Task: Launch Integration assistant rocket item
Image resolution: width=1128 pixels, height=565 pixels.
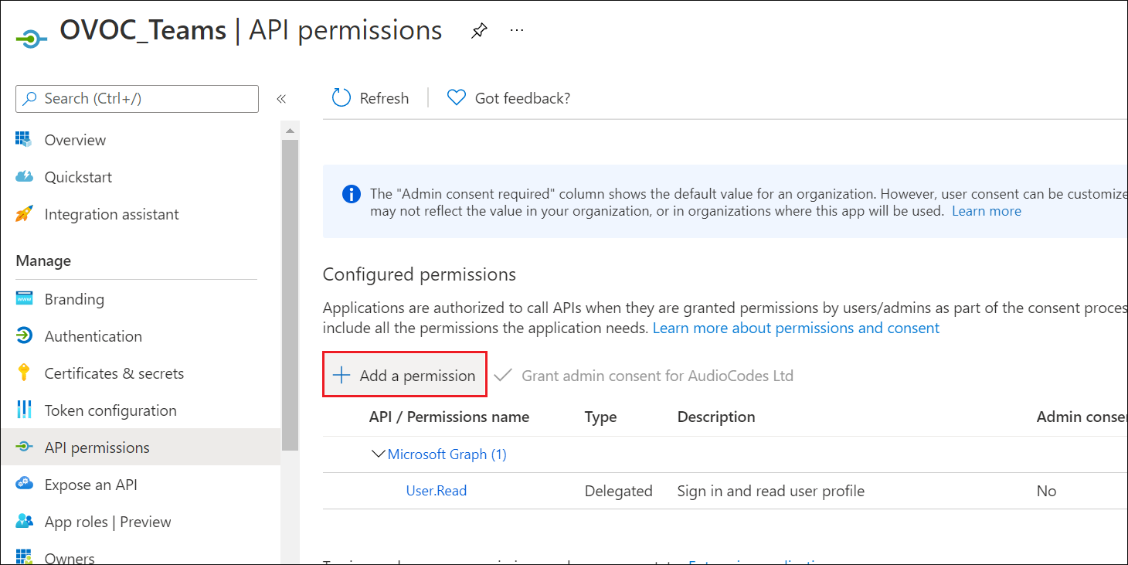Action: tap(111, 214)
